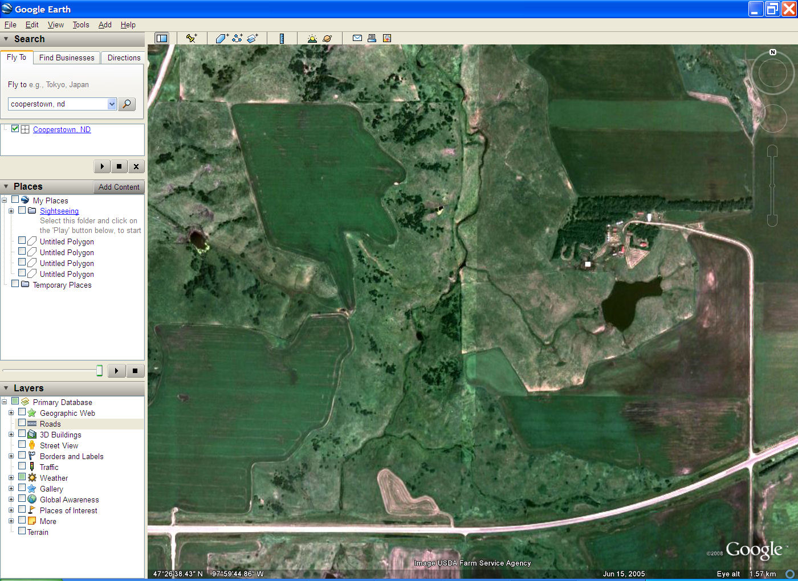This screenshot has height=581, width=798.
Task: Click the Places opacity slider handle
Action: pos(99,371)
